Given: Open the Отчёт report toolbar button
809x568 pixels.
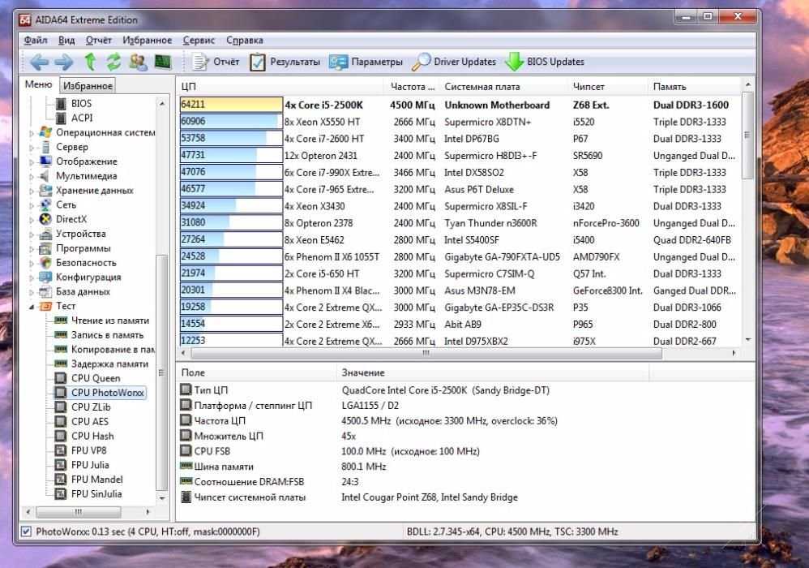Looking at the screenshot, I should point(216,62).
